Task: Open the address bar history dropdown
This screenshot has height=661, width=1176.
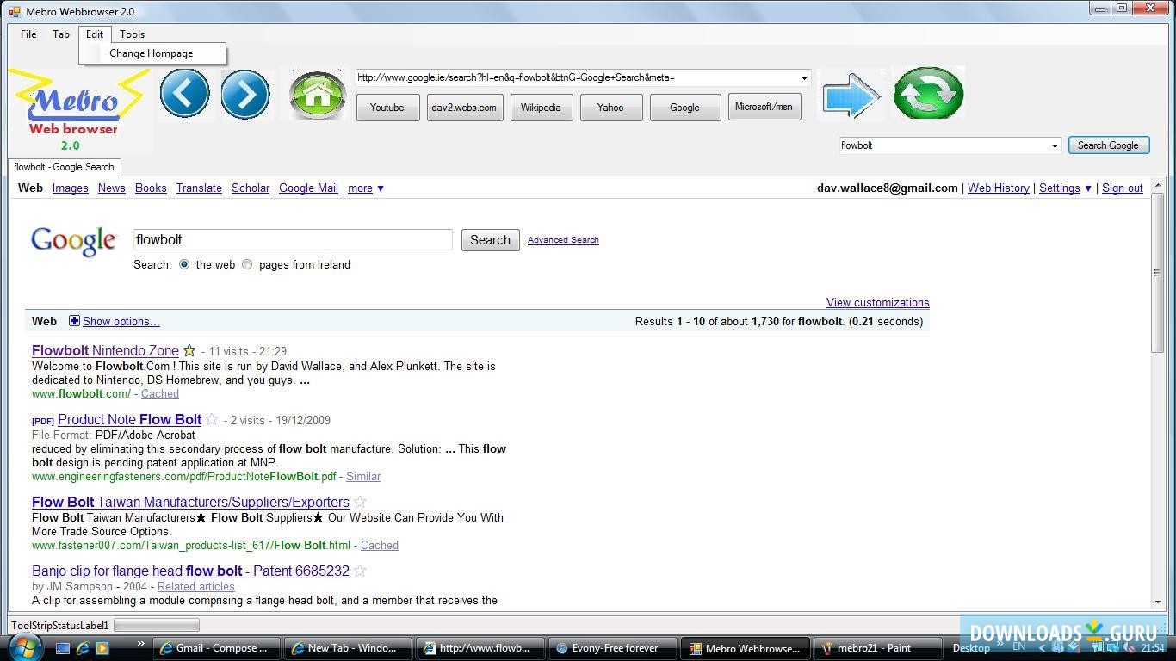Action: [x=802, y=77]
